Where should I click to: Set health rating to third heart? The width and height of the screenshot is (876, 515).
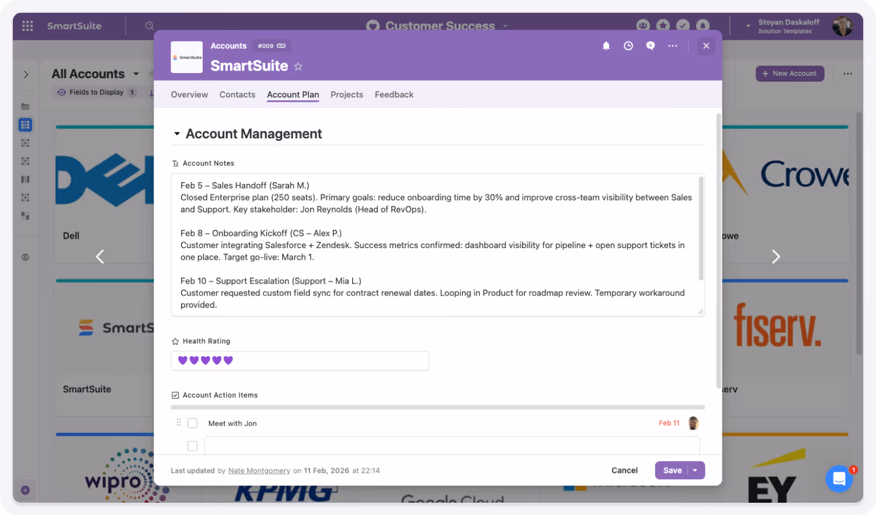tap(206, 360)
